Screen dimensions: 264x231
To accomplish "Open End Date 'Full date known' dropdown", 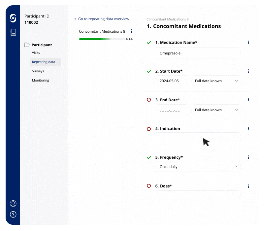I will pyautogui.click(x=216, y=110).
